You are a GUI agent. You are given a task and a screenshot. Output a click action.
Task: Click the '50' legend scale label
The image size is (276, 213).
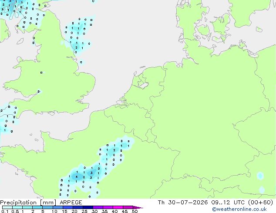point(135,211)
